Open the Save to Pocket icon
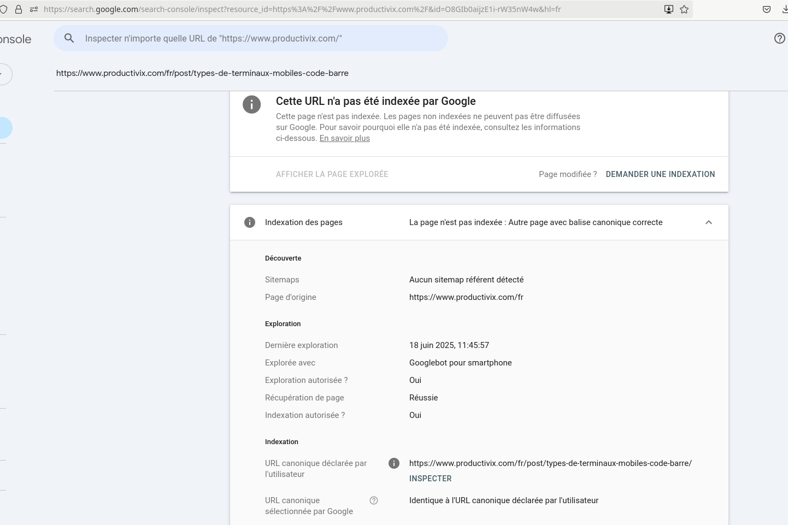Screen dimensions: 788x525 767,9
